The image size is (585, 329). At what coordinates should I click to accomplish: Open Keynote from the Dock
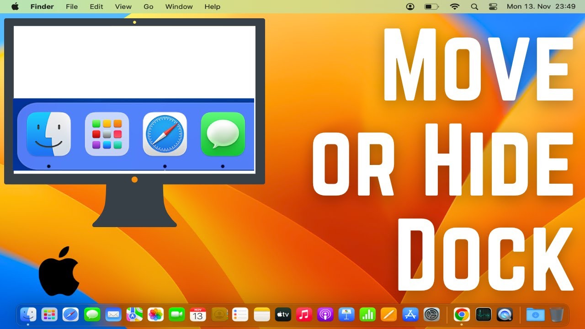point(346,314)
